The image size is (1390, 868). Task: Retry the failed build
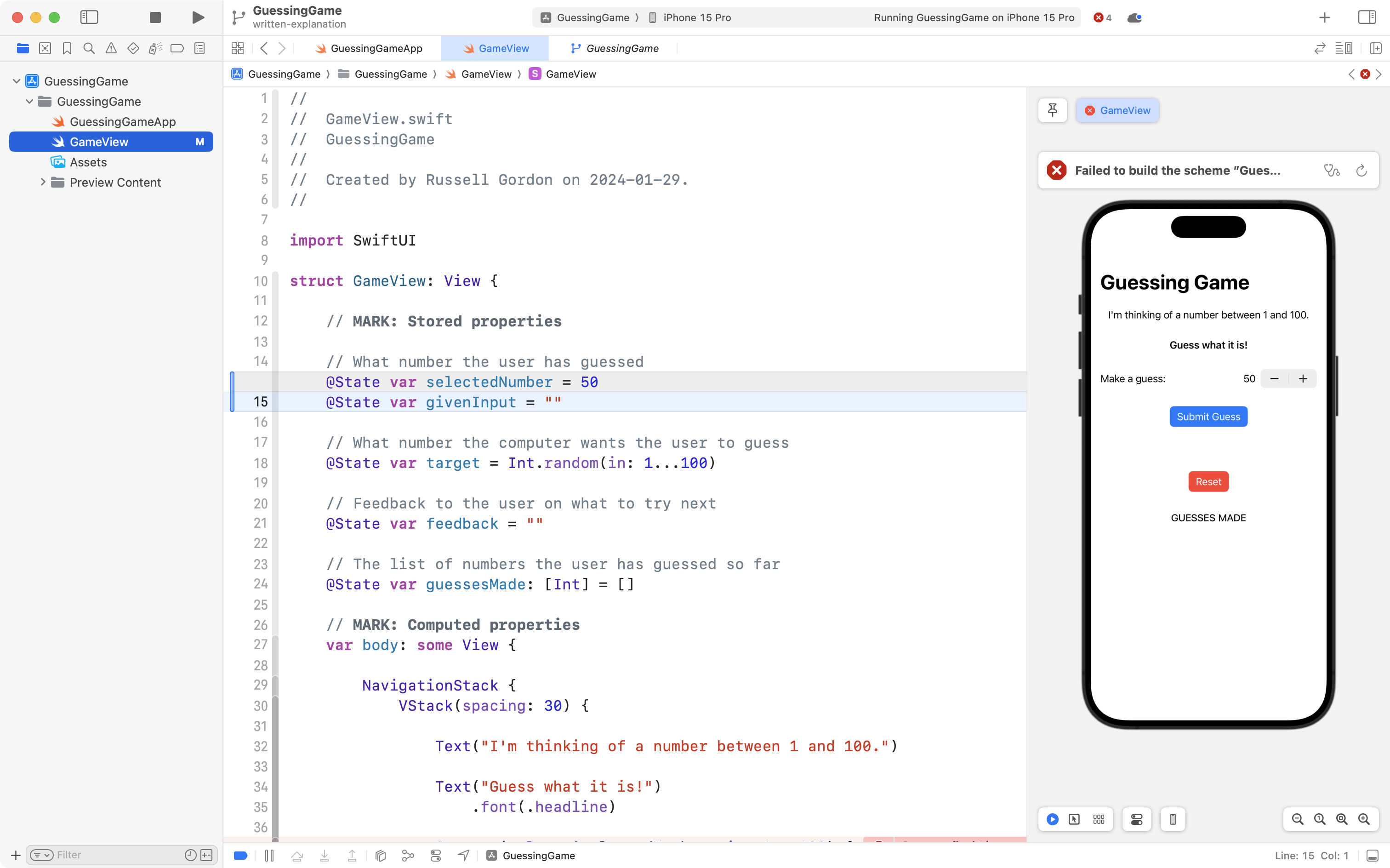click(x=1362, y=170)
